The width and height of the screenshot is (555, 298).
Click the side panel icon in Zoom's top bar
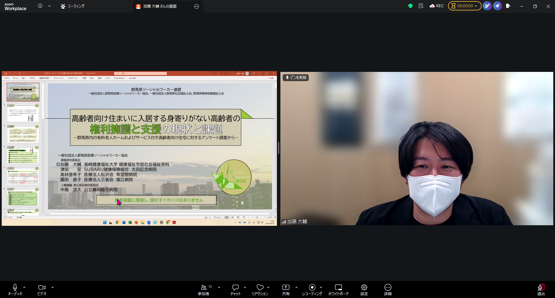coord(508,6)
